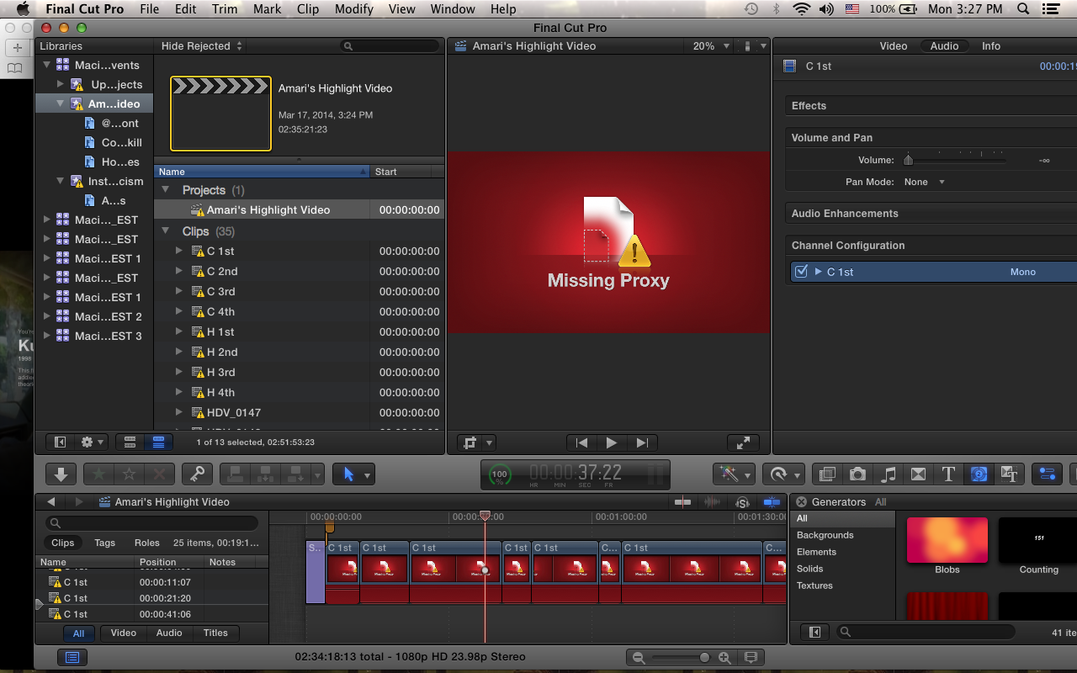Image resolution: width=1077 pixels, height=673 pixels.
Task: Filter Timeline Index by Titles
Action: pos(215,633)
